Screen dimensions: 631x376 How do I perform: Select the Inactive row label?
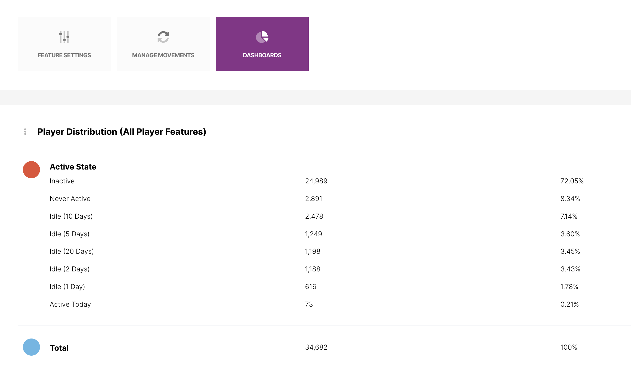(x=62, y=181)
